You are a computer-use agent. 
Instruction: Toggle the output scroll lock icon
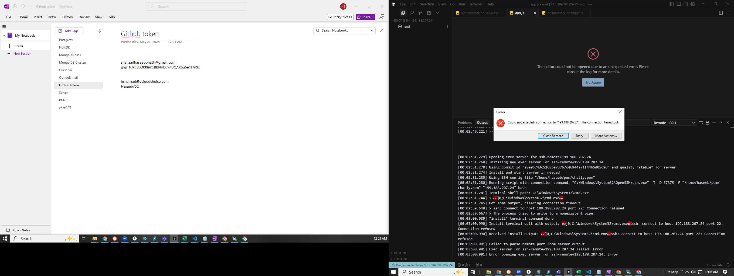708,123
